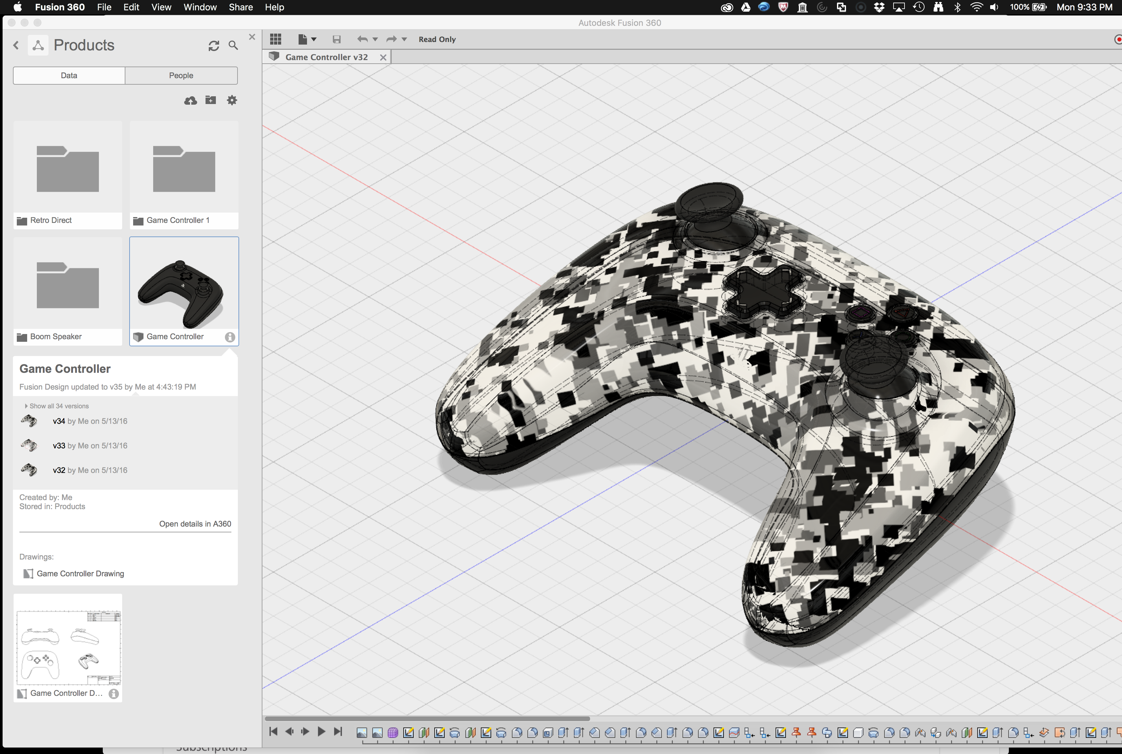Select the Offset Plane feature in timeline
The image size is (1122, 754).
1044,733
